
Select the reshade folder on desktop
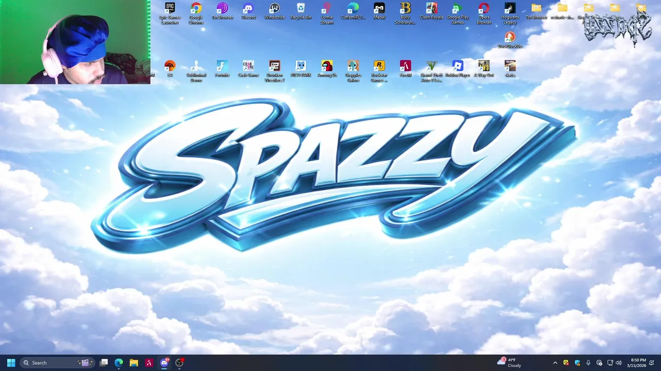click(562, 11)
